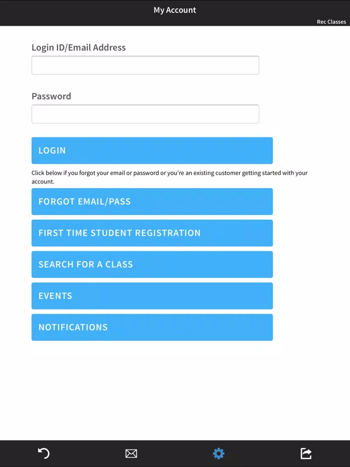Open the EVENTS button

[x=152, y=296]
